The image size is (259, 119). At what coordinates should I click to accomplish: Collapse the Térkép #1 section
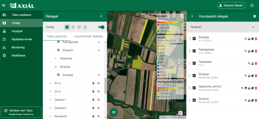[253, 27]
